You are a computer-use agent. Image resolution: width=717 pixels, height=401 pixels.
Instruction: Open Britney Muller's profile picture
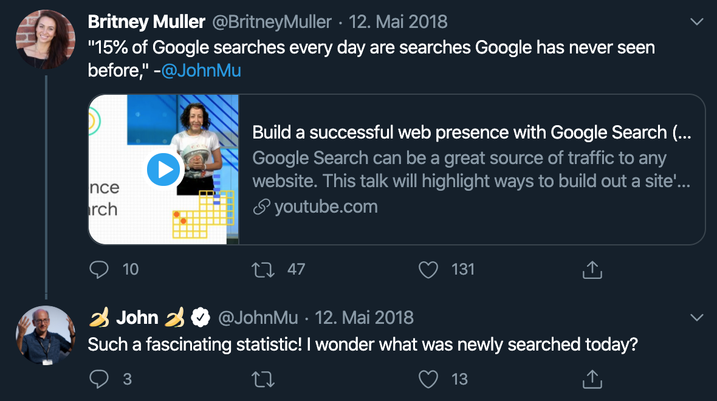tap(46, 39)
